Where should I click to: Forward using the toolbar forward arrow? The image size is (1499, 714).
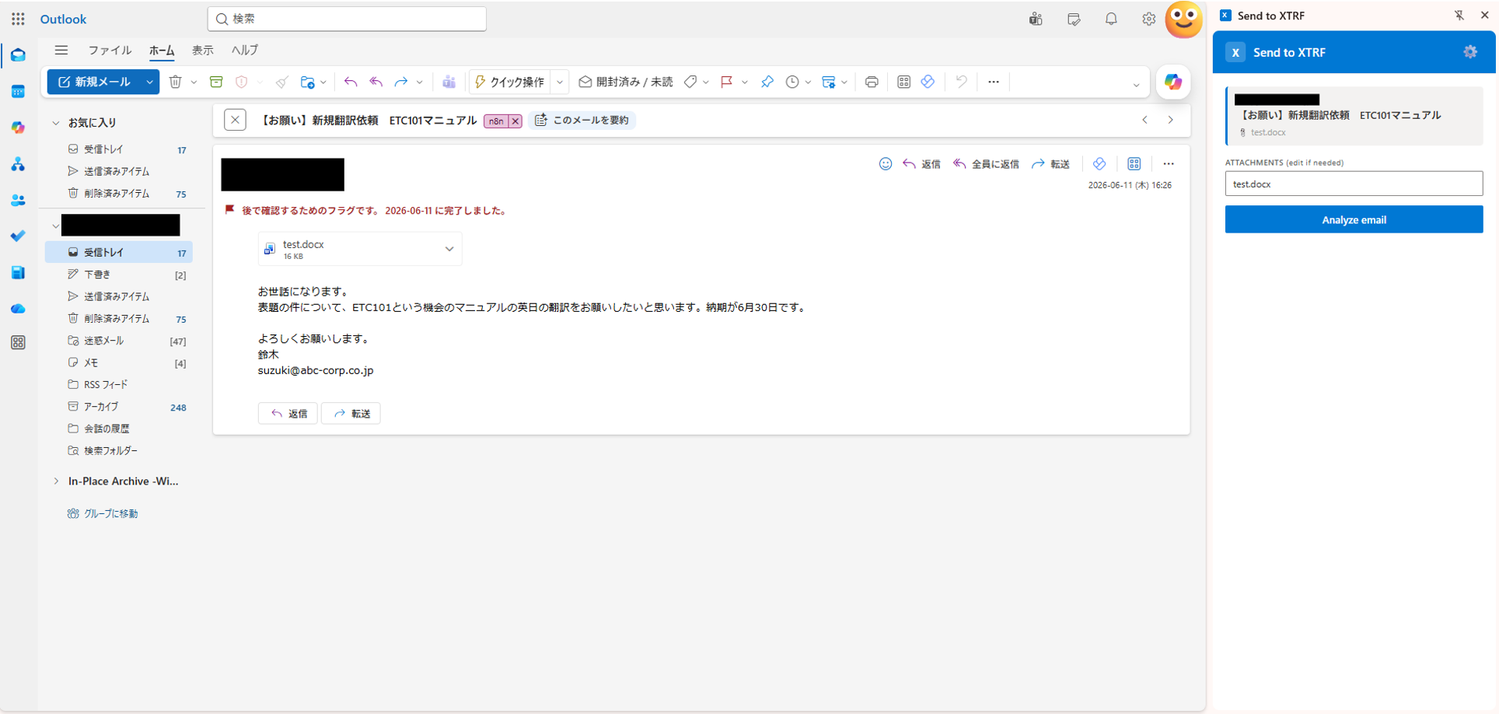401,82
